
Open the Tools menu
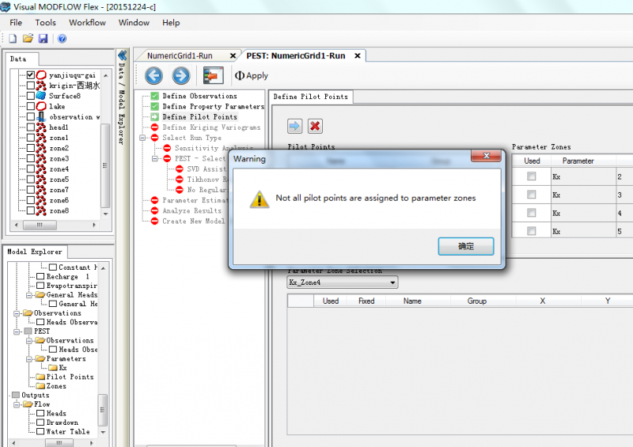45,23
